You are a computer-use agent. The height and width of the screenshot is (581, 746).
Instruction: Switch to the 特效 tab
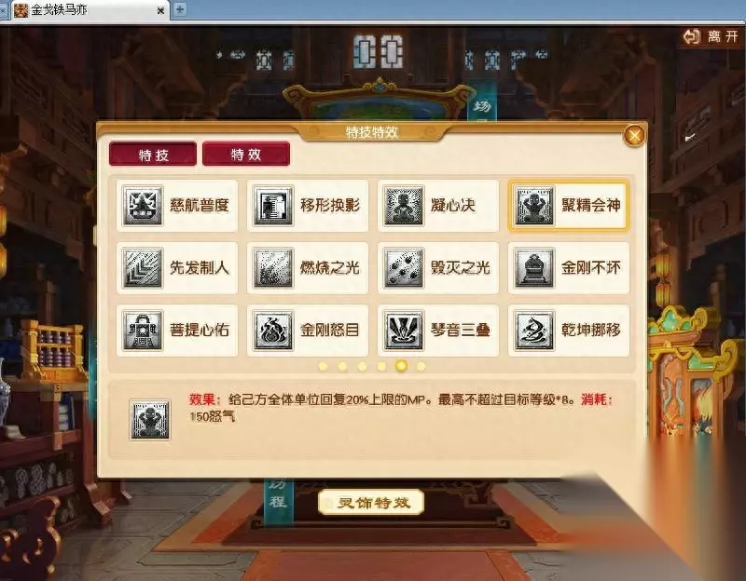pyautogui.click(x=246, y=154)
